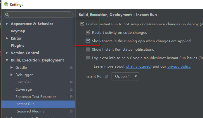This screenshot has width=203, height=118.
Task: Open the Instant Run UI dropdown arrow
Action: click(136, 76)
